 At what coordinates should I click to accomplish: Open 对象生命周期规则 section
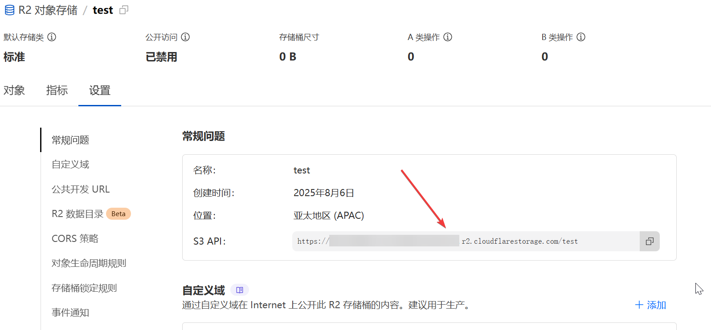[89, 263]
